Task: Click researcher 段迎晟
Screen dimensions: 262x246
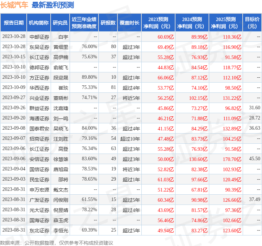Action: pyautogui.click(x=61, y=78)
